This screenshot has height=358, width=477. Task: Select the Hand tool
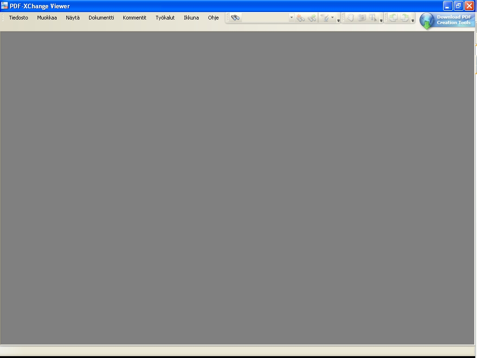pos(351,18)
